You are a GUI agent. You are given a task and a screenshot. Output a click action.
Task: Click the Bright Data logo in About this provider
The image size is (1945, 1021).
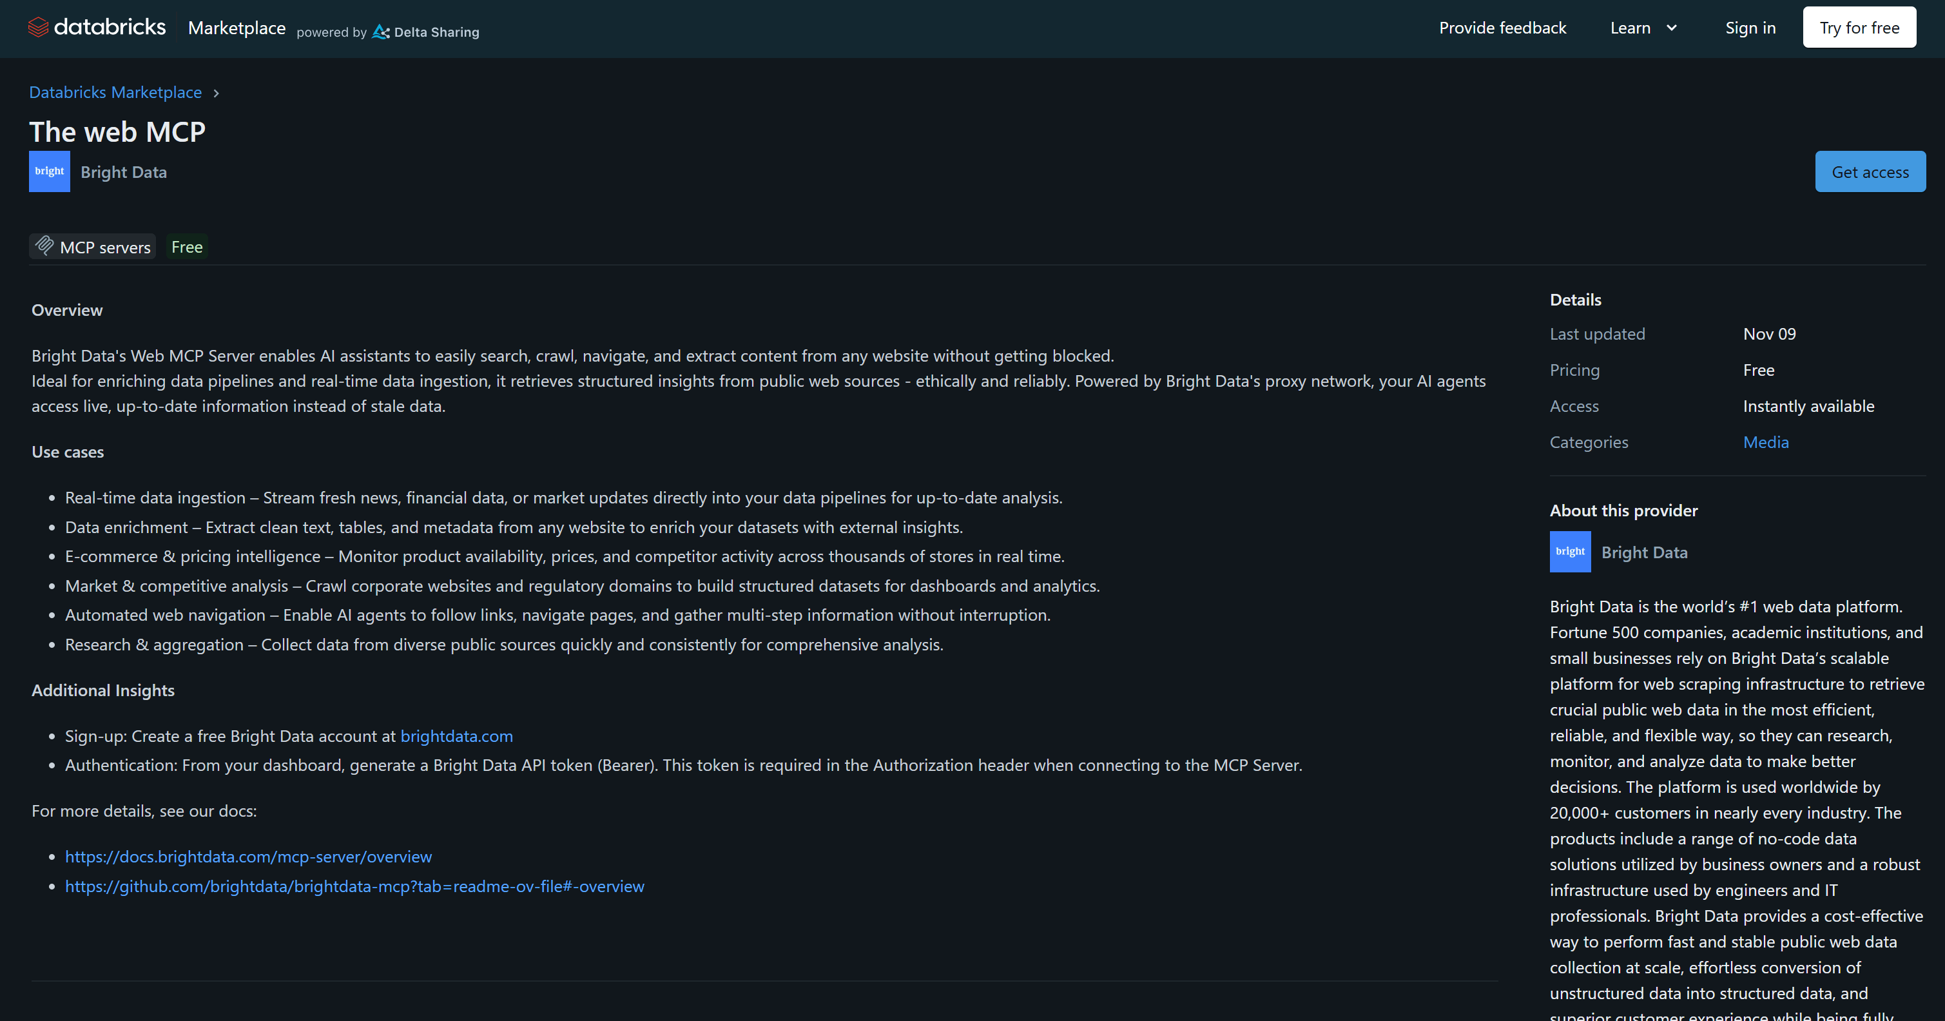click(x=1570, y=552)
